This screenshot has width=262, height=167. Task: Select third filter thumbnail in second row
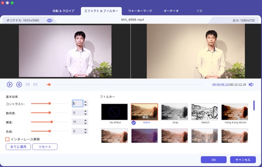pos(175,136)
